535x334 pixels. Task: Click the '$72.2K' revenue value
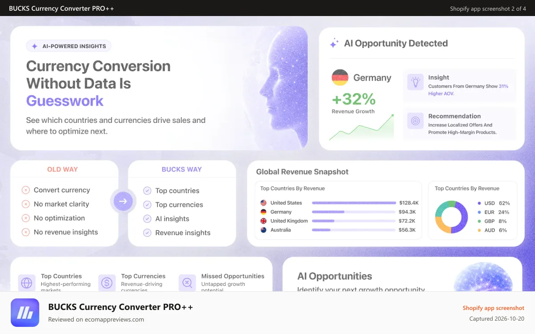click(x=407, y=221)
